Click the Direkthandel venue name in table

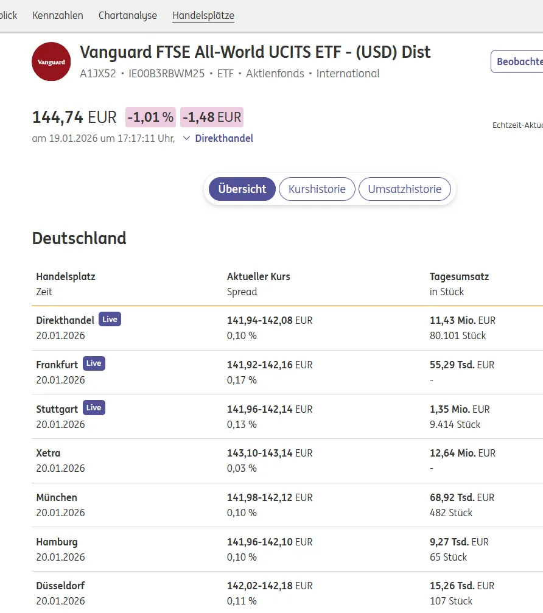point(65,320)
